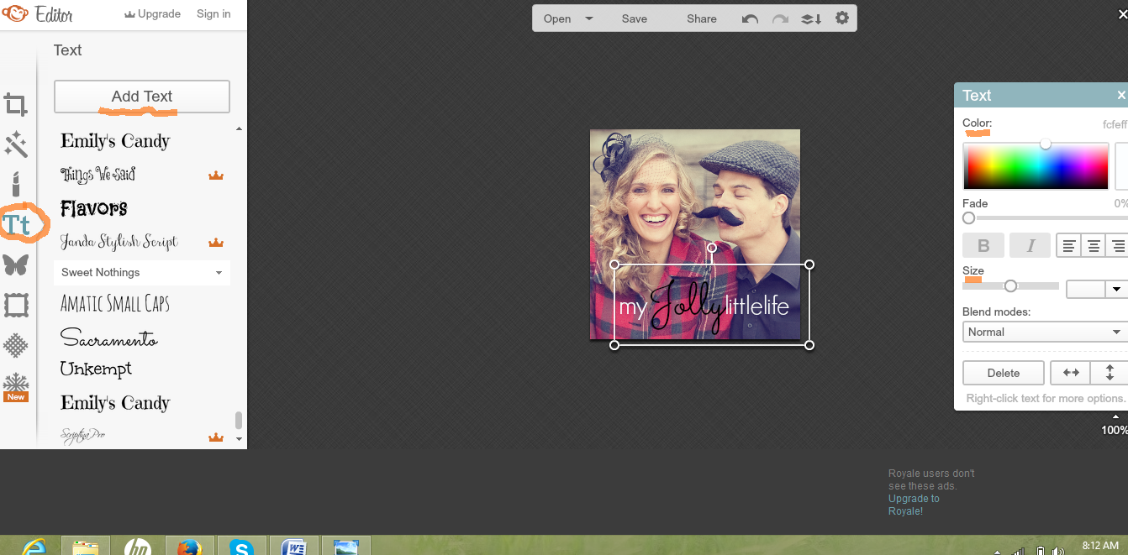Open the Overlays butterfly panel
This screenshot has width=1128, height=555.
(17, 264)
